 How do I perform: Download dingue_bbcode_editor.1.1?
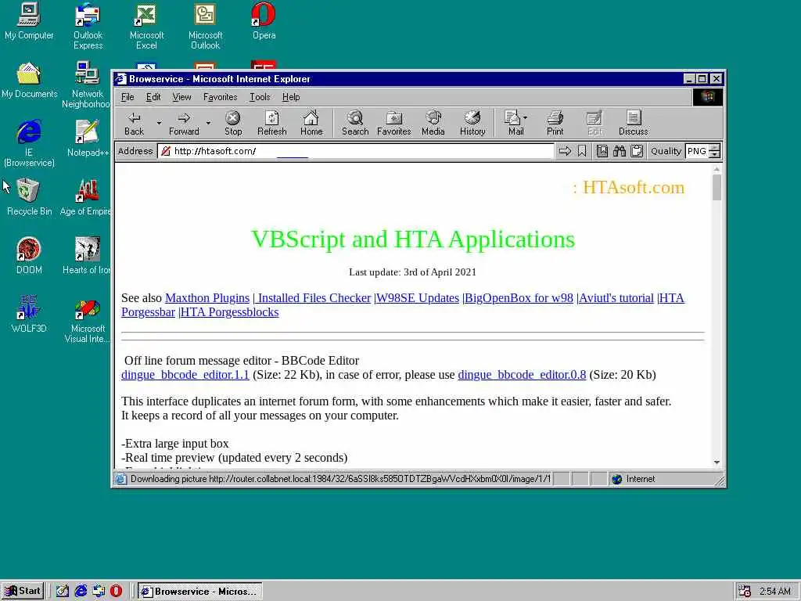coord(185,375)
